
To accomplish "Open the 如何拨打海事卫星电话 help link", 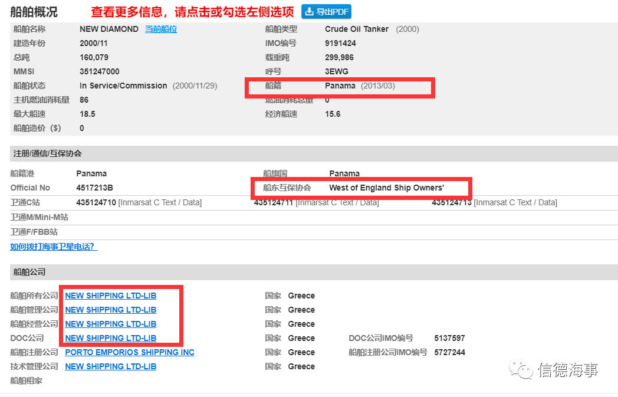I will 53,247.
